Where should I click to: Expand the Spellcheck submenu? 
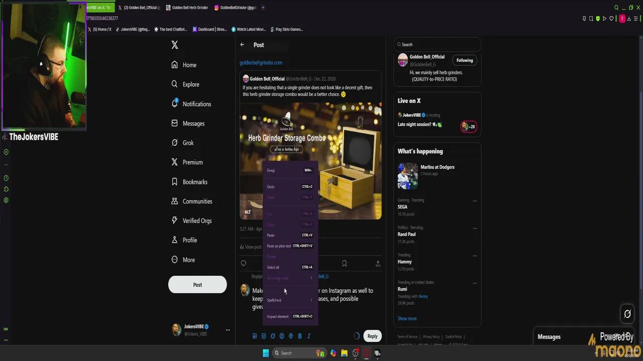290,300
